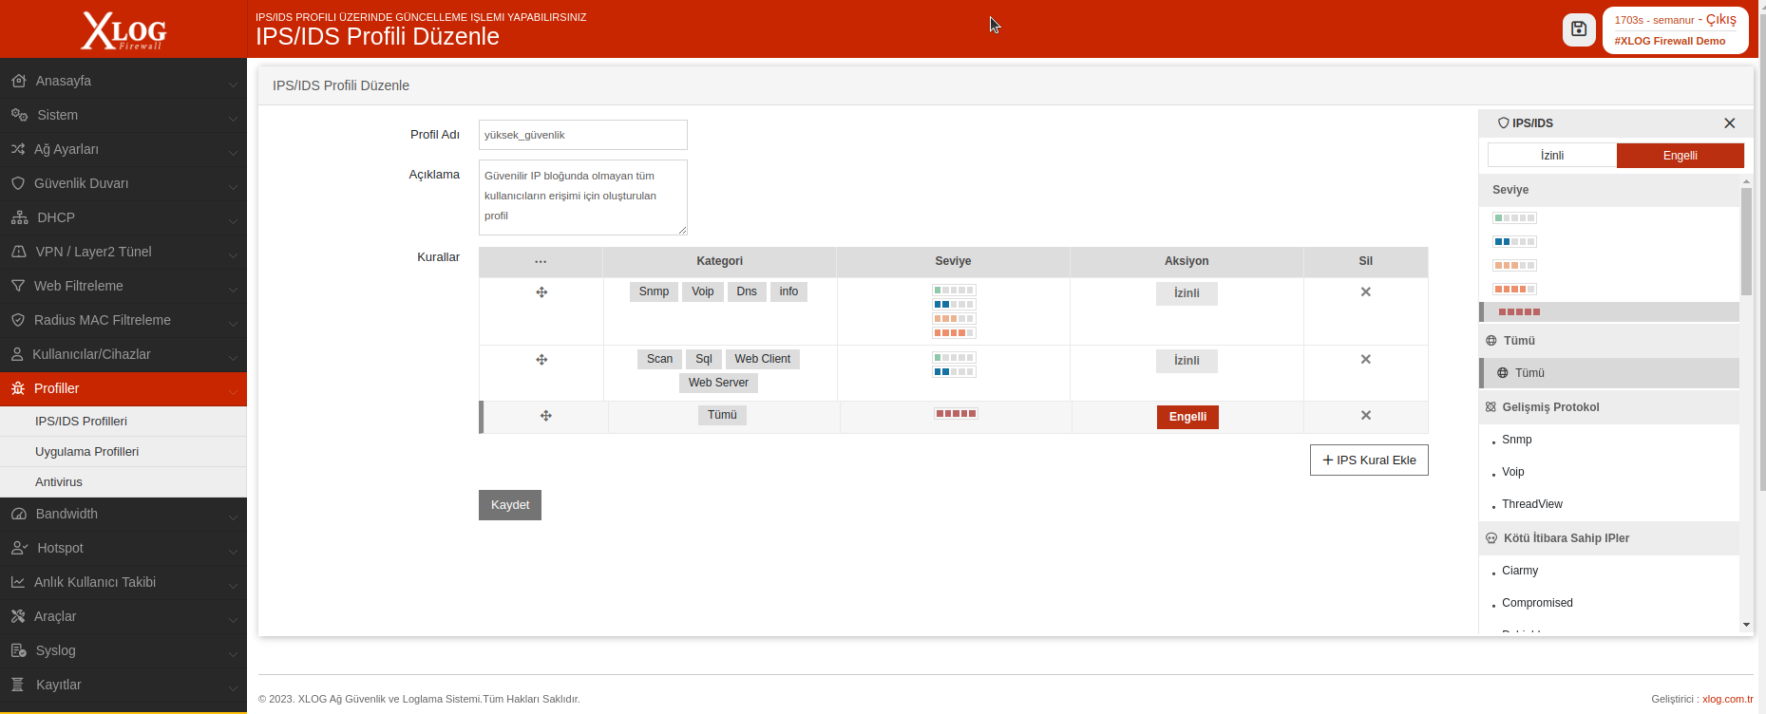Click the Anlık Kullanıcı Takibi chart icon
The width and height of the screenshot is (1766, 714).
click(18, 582)
